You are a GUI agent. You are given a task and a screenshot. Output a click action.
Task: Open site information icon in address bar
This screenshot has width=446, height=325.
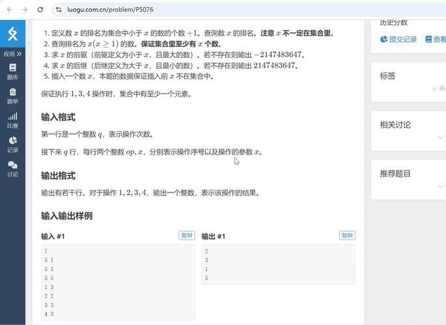59,9
